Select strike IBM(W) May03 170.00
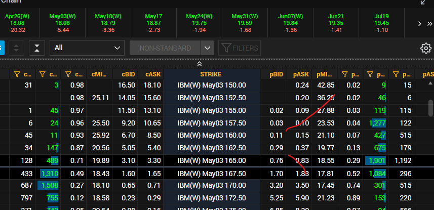 click(x=212, y=185)
